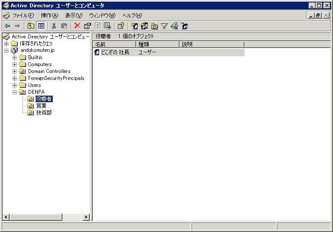Open Properties toolbar icon
Image resolution: width=333 pixels, height=232 pixels.
[x=87, y=26]
